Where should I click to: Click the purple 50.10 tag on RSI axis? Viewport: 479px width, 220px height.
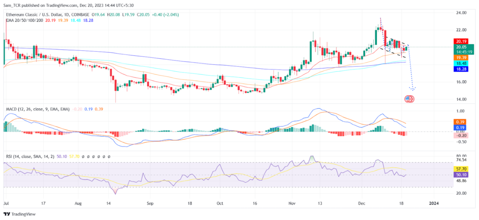[x=461, y=175]
